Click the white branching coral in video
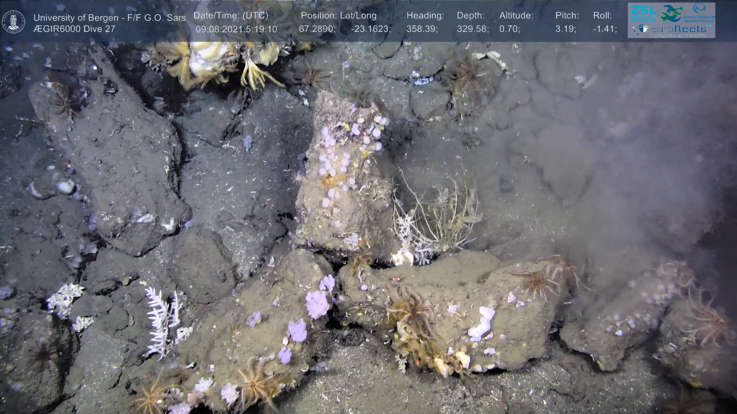The width and height of the screenshot is (737, 414). (x=161, y=320)
